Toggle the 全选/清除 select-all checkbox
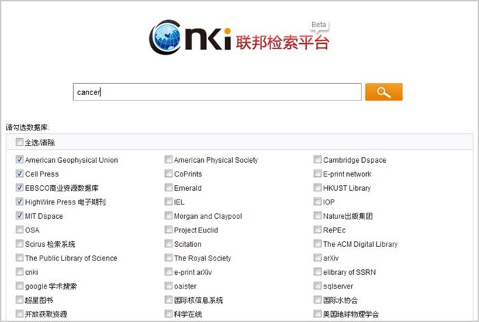 19,142
